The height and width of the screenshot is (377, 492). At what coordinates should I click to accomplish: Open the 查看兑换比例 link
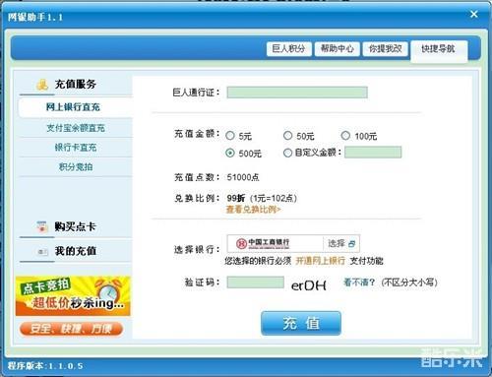253,210
